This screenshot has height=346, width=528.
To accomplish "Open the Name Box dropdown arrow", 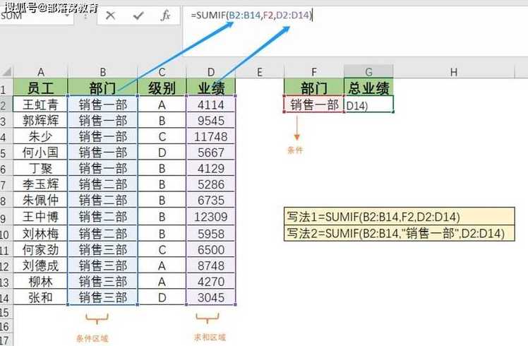I will [x=67, y=16].
